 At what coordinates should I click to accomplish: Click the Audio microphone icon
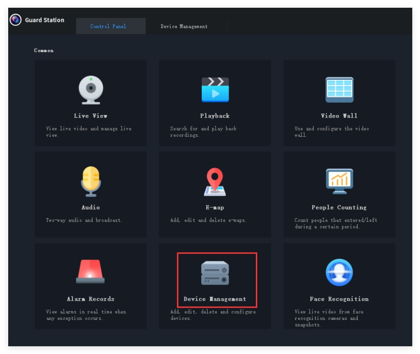coord(90,181)
